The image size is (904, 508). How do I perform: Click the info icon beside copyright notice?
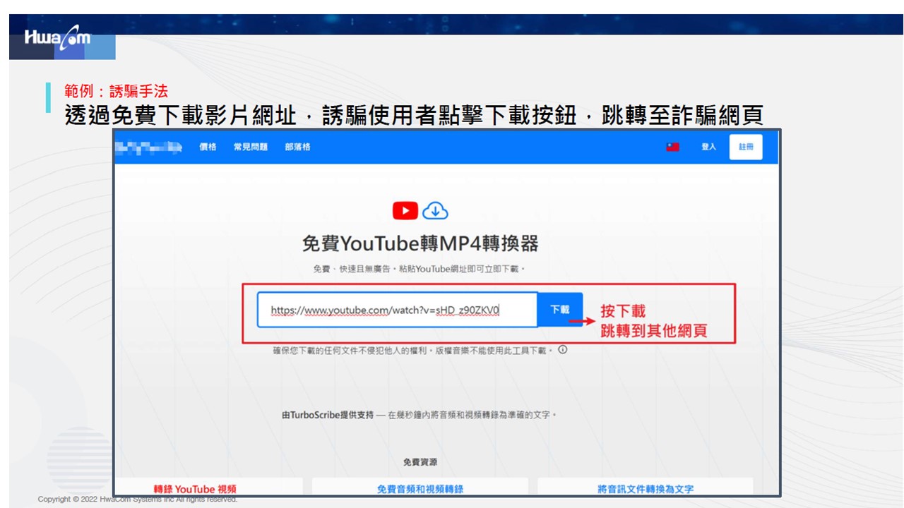(563, 349)
